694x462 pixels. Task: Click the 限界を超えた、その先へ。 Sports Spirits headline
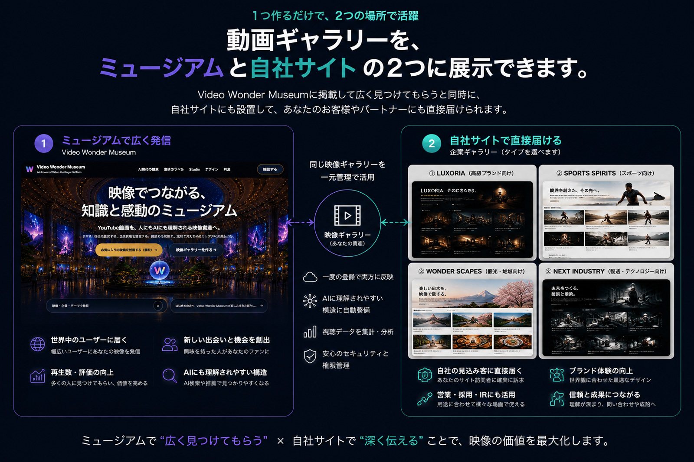click(574, 190)
